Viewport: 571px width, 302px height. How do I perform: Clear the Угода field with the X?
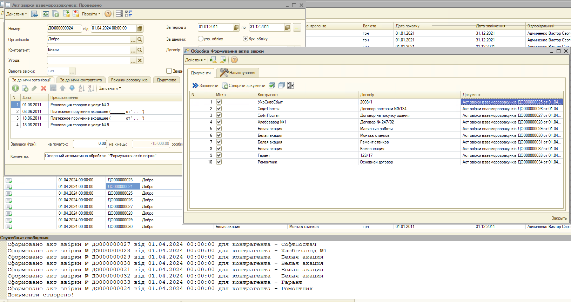coord(140,60)
